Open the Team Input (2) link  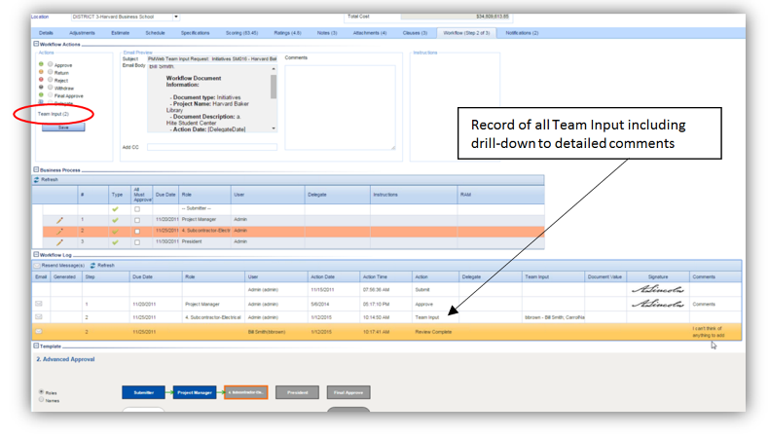point(54,114)
